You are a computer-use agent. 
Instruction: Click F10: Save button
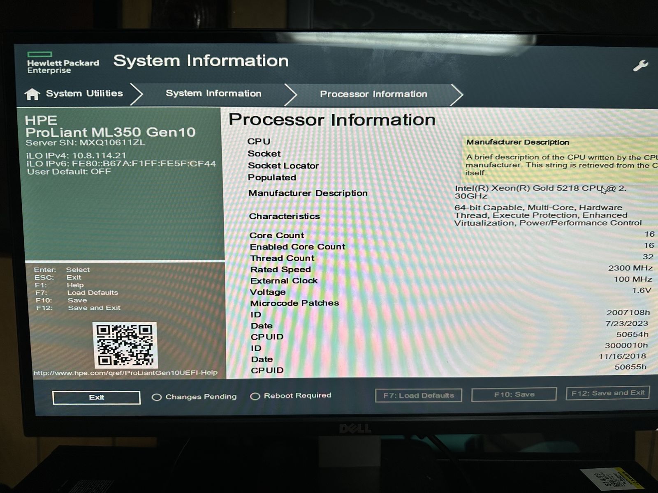(x=514, y=394)
